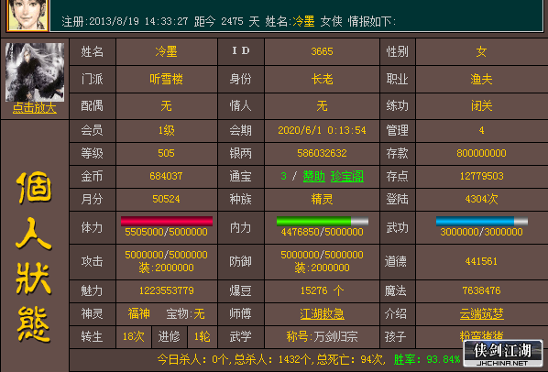Select the silver value 586032632
Image resolution: width=548 pixels, height=372 pixels.
pos(322,153)
